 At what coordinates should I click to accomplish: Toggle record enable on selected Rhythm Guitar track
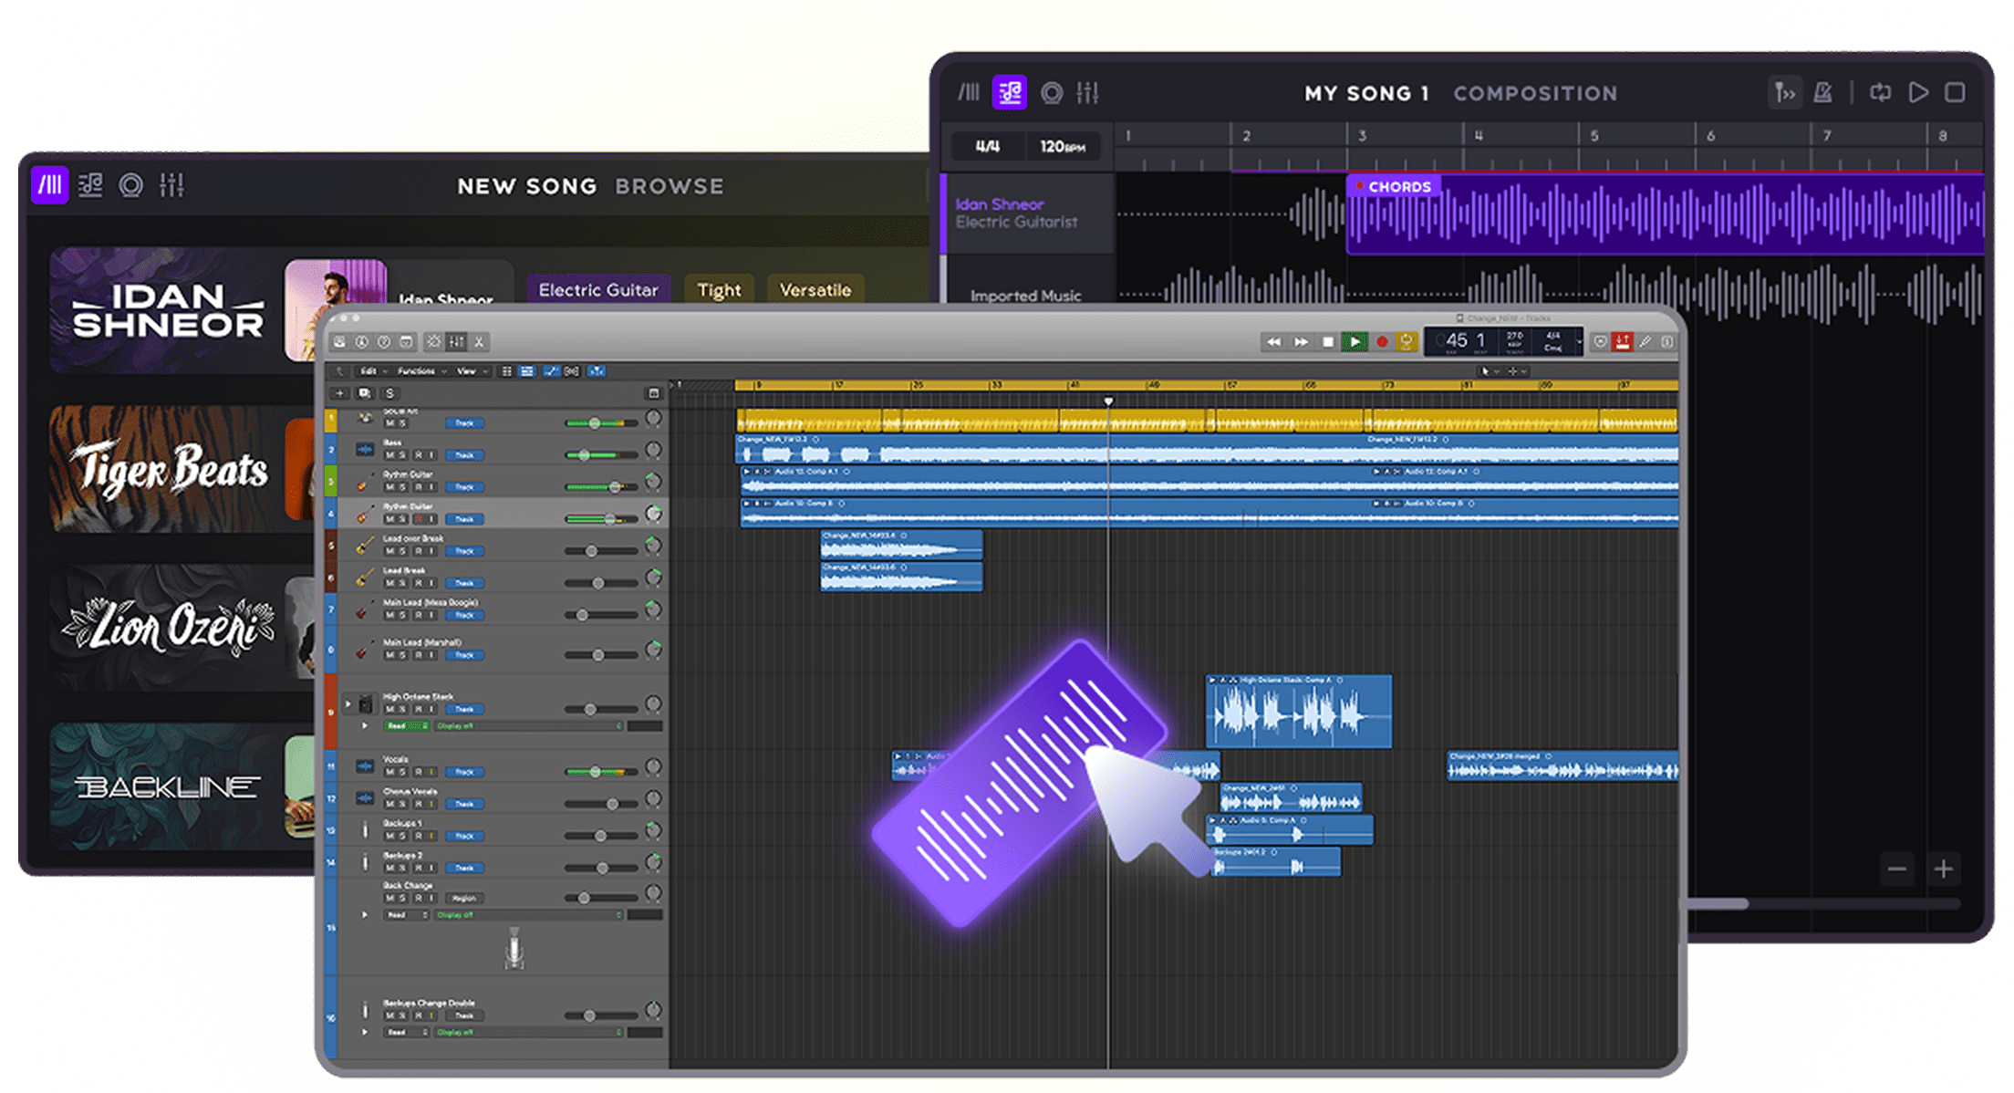pos(418,519)
